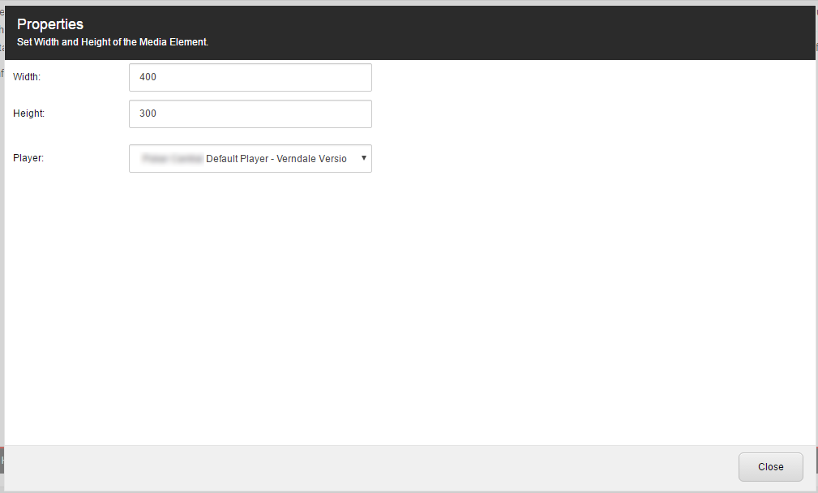
Task: Select the 'Default Player - Verndale' combo box text
Action: point(276,159)
